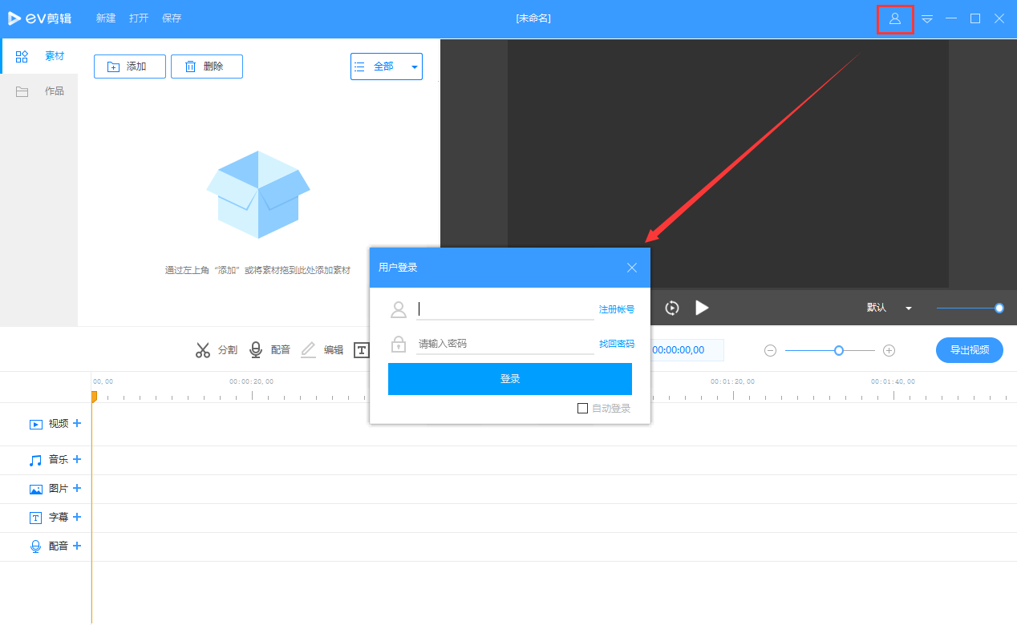This screenshot has height=625, width=1017.
Task: Click the user account icon in title bar
Action: click(x=895, y=18)
